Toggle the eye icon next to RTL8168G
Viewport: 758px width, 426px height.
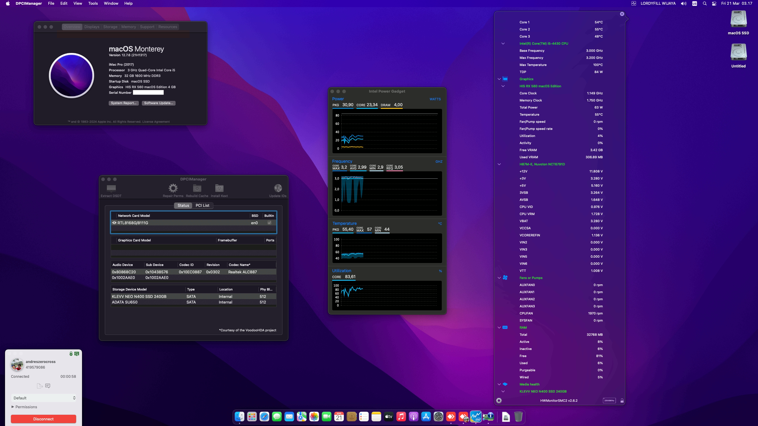point(114,222)
